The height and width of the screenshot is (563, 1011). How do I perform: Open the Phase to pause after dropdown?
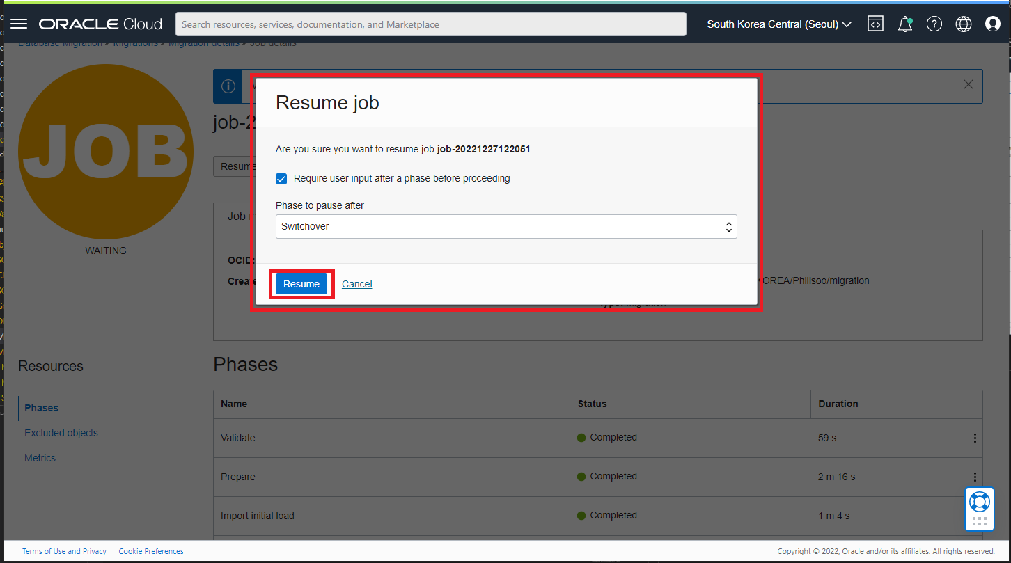tap(506, 226)
